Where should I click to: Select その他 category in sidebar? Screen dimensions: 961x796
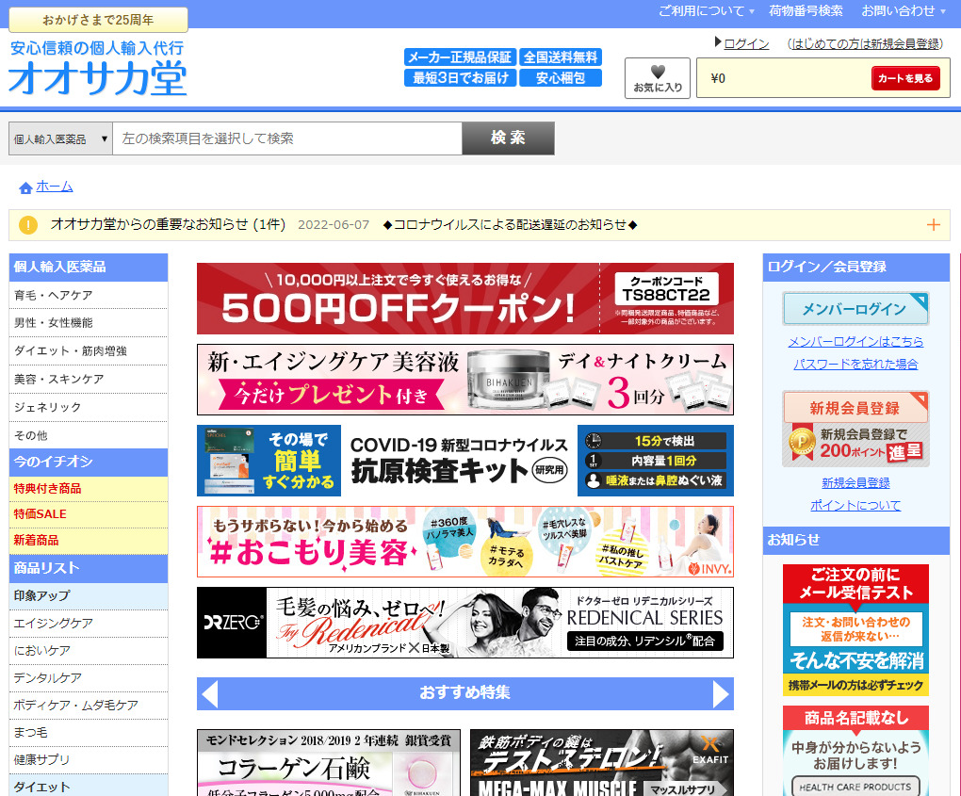(89, 436)
